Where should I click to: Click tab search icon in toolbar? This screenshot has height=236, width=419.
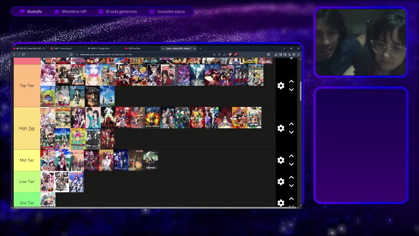[x=268, y=54]
